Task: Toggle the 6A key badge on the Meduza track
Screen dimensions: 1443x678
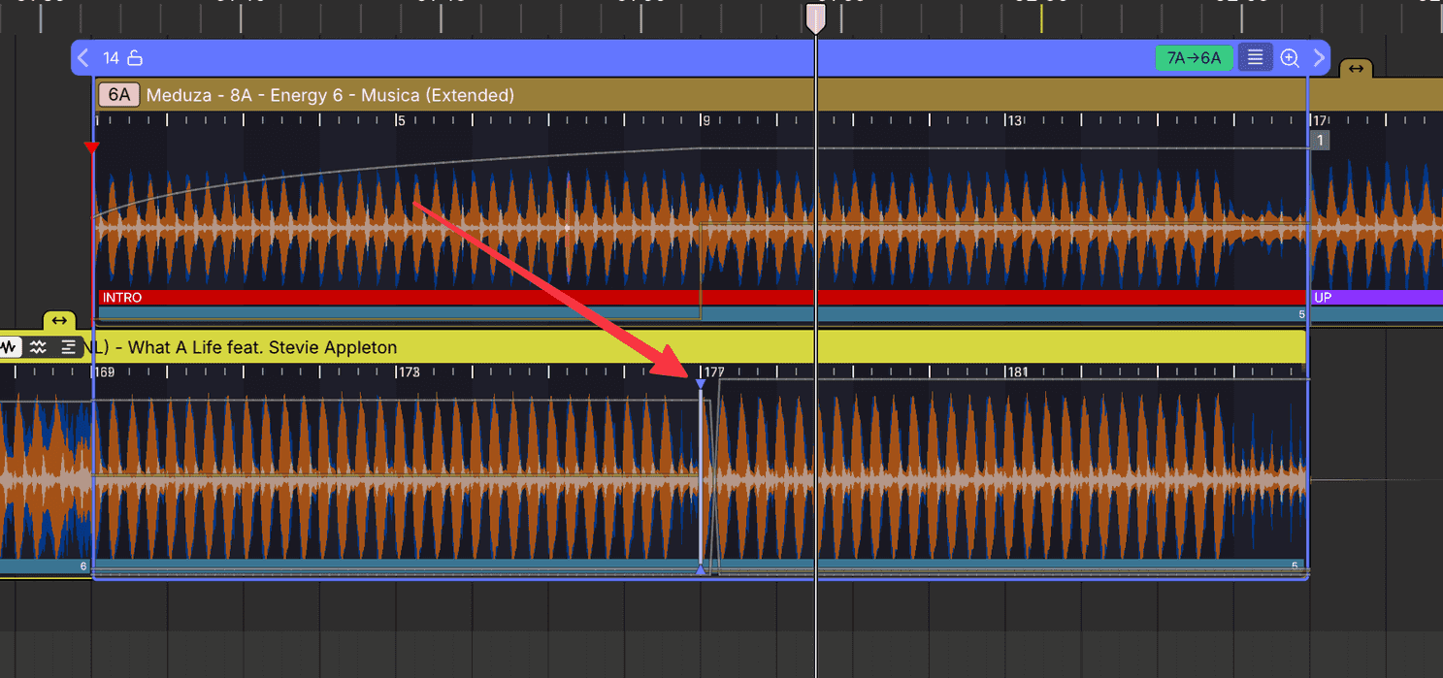Action: [x=118, y=94]
